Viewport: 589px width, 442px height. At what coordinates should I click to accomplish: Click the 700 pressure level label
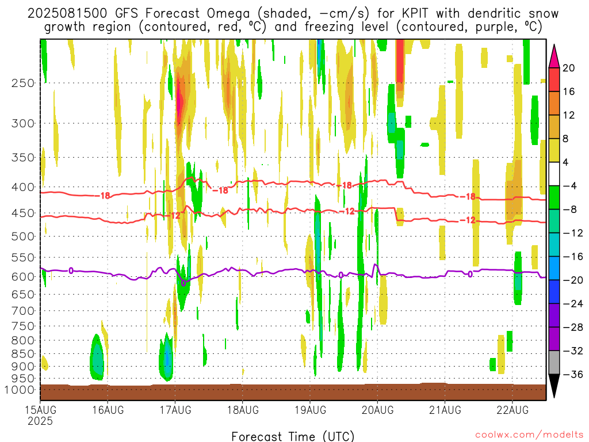tap(23, 311)
